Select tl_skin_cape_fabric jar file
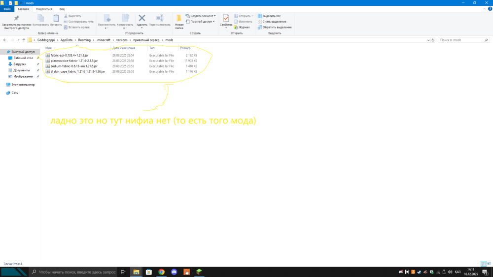The height and width of the screenshot is (277, 493). [x=78, y=71]
